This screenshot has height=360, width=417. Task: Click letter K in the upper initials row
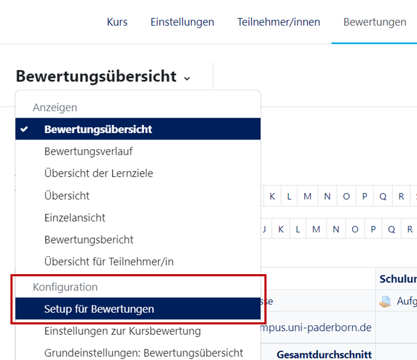point(272,197)
